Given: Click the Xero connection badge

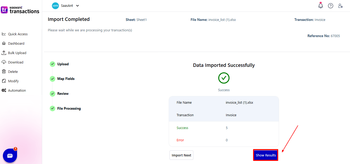Looking at the screenshot, I should click(55, 5).
